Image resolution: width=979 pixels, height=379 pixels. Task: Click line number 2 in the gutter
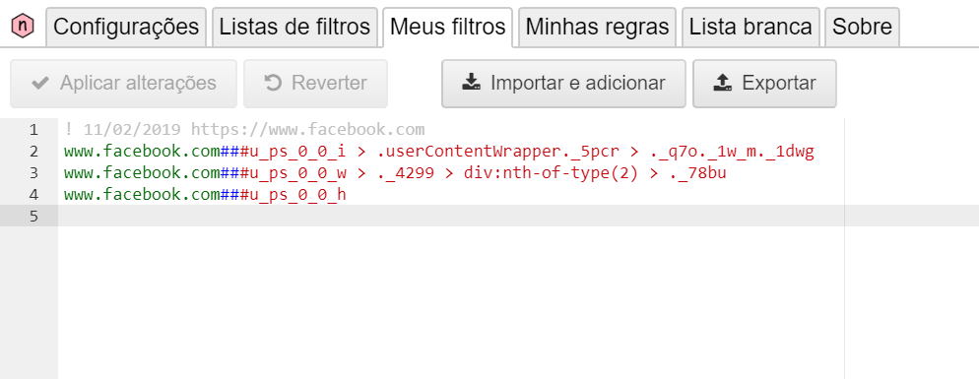coord(33,152)
